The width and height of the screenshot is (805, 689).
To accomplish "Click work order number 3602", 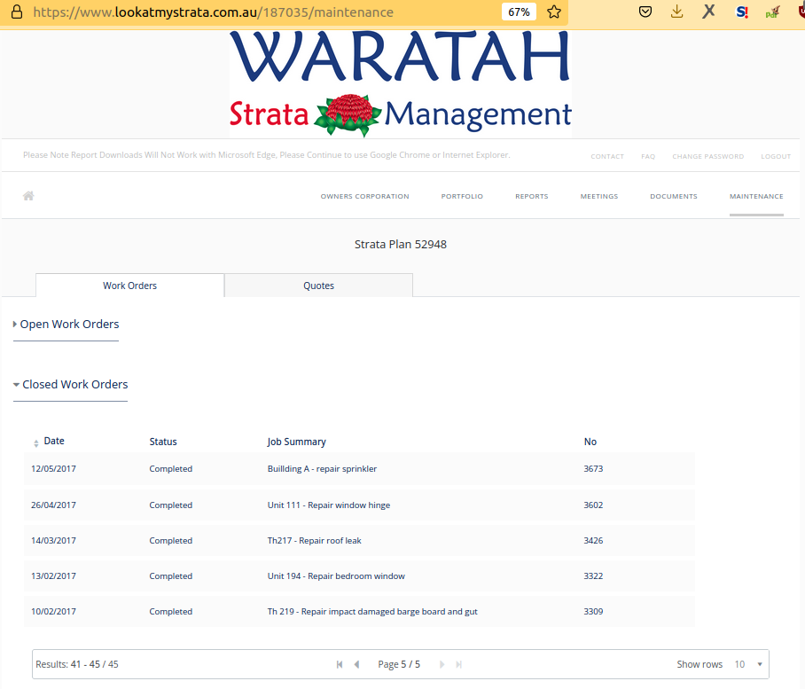I will [x=593, y=505].
